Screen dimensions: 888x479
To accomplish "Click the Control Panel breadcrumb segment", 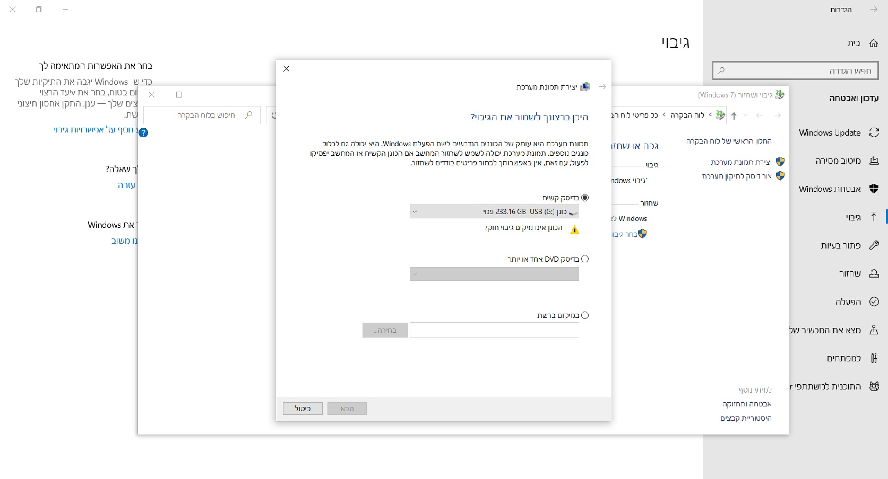I will coord(687,115).
